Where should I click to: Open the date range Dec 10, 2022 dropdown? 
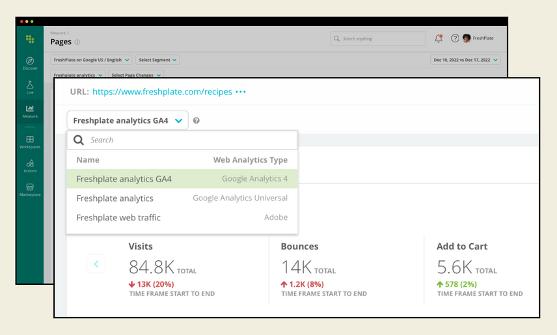click(x=465, y=60)
